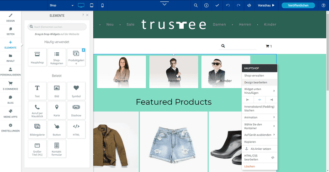The image size is (329, 172).
Task: Select the HTML element widget
Action: click(76, 130)
